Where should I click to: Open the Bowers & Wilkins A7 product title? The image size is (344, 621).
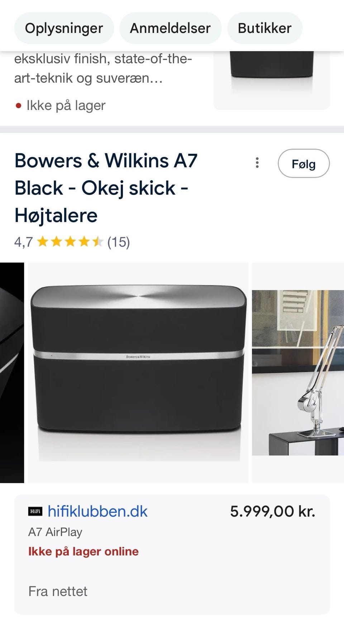tap(106, 188)
